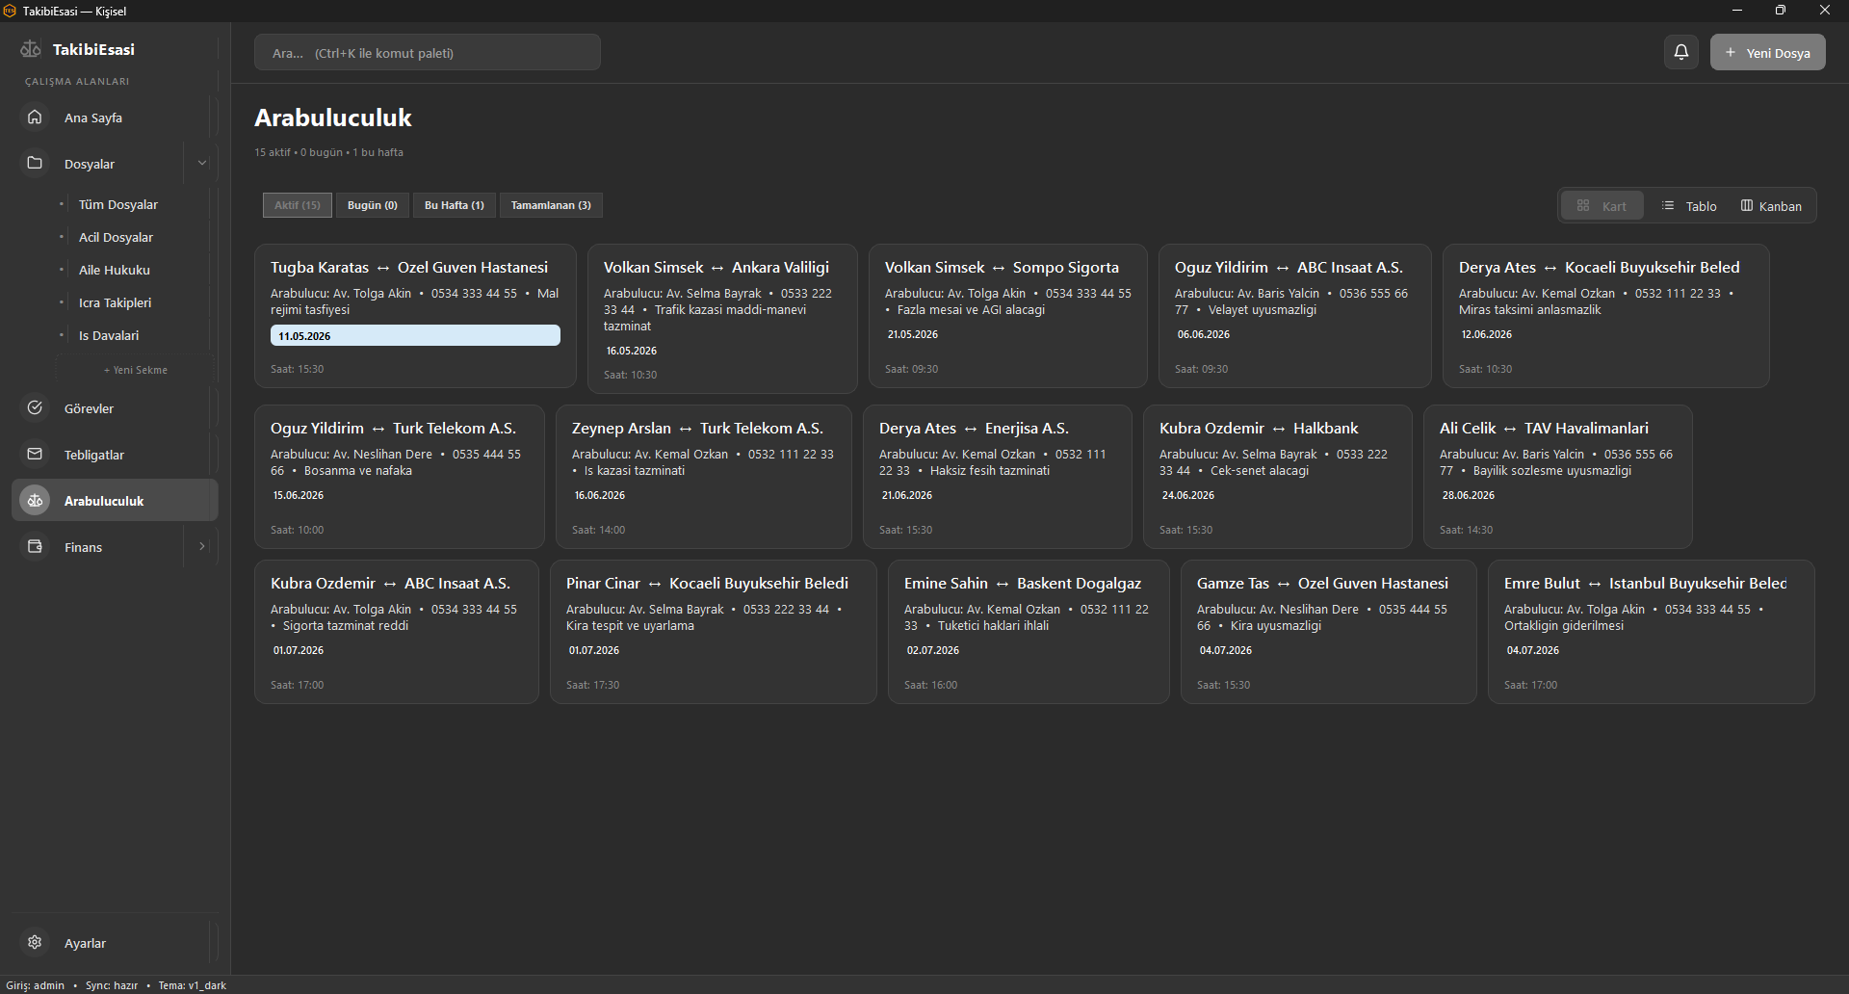This screenshot has height=994, width=1849.
Task: Open Aile Hukuku in sidebar
Action: (x=115, y=270)
